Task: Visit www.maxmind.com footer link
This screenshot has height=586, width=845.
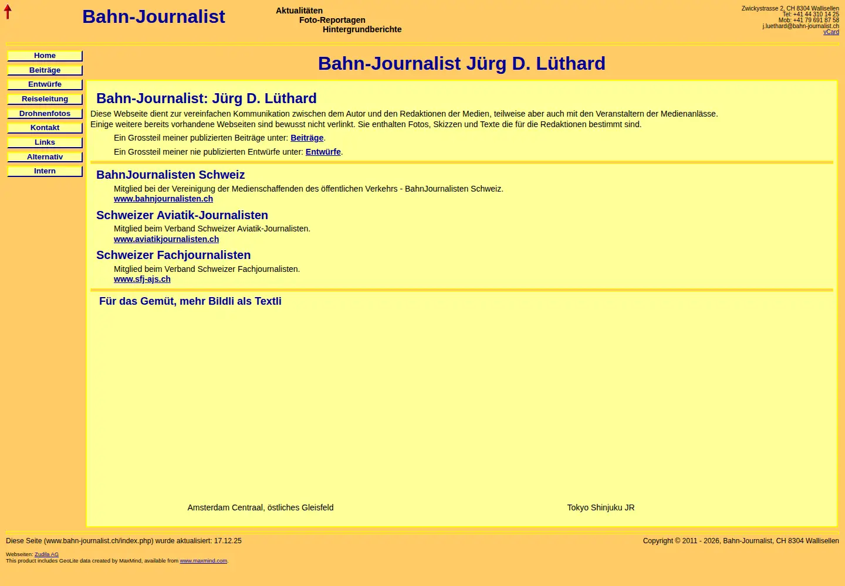Action: coord(203,561)
